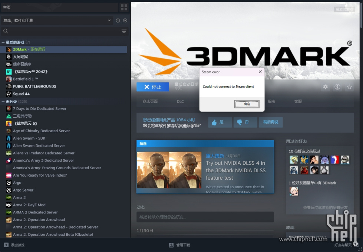
Task: Click Arma 2: DayZ Mod icon
Action: 9,205
